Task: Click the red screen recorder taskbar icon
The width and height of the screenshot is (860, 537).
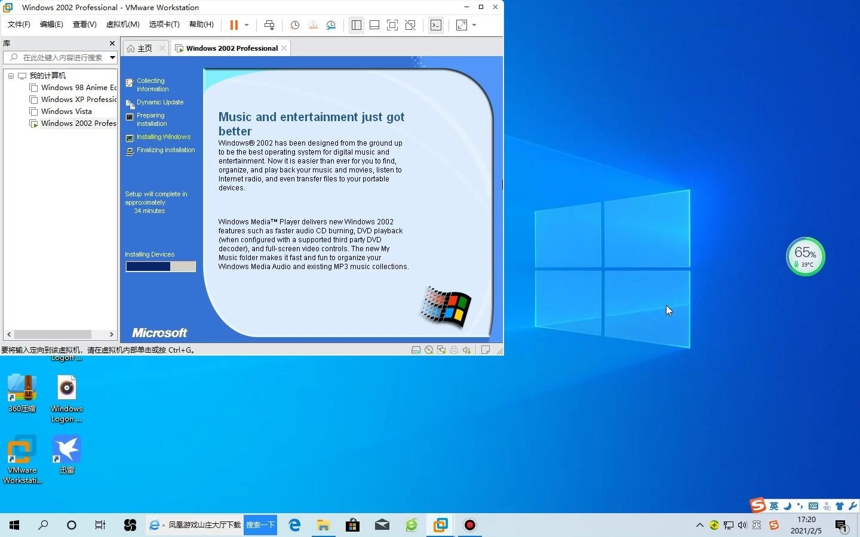Action: pos(470,525)
